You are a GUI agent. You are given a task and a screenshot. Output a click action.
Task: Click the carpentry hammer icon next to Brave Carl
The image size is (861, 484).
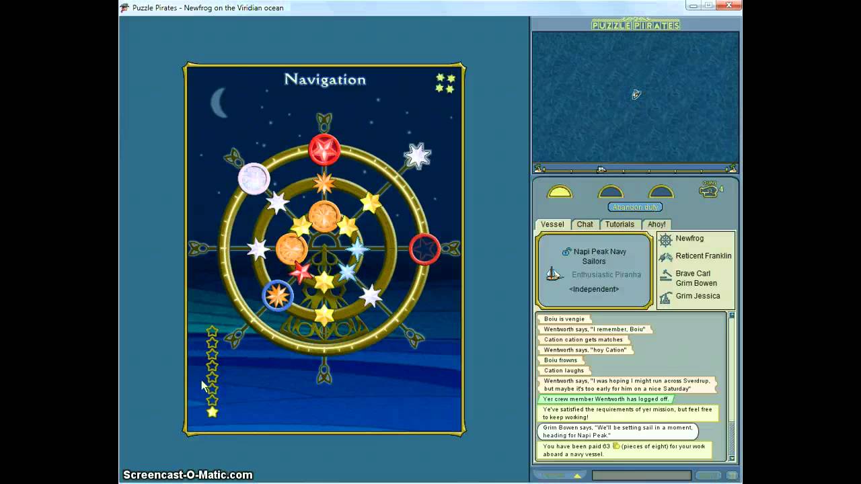click(665, 276)
